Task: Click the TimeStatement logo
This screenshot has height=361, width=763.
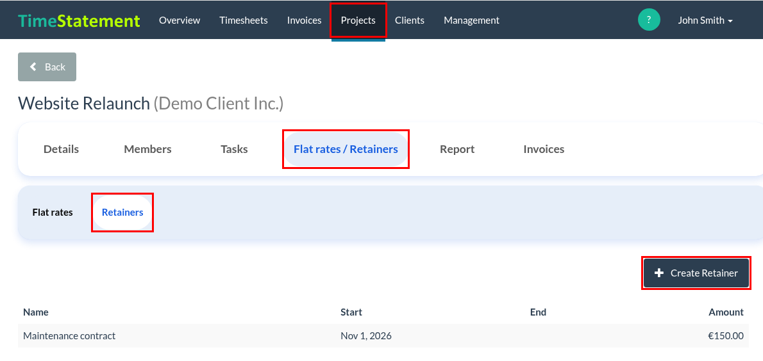Action: (x=80, y=20)
